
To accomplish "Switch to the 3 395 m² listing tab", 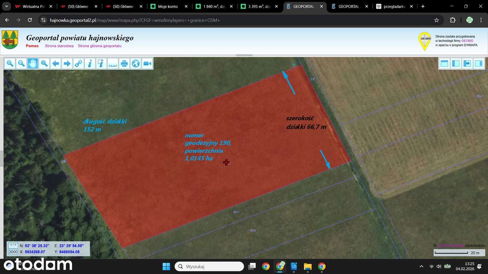I will point(259,6).
